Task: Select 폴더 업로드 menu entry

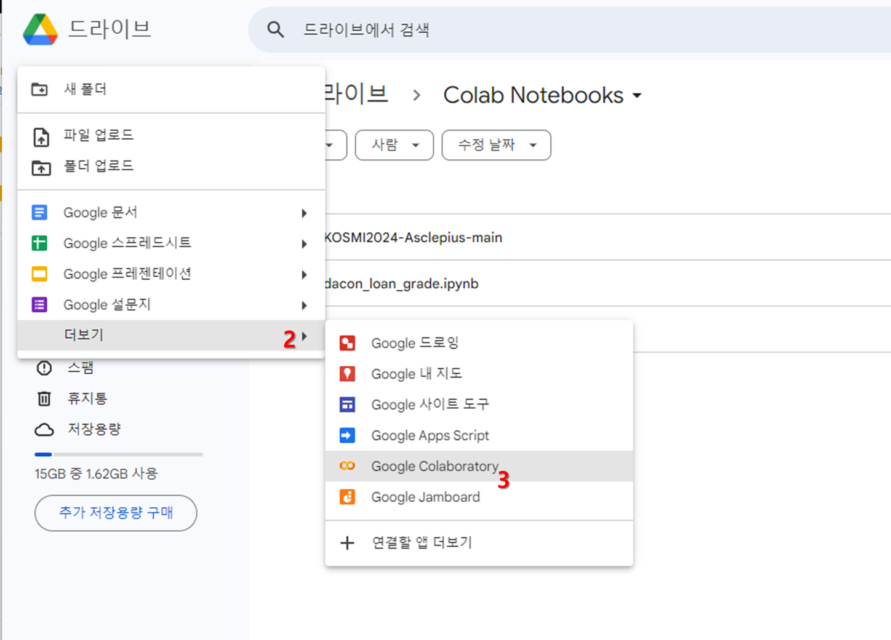Action: click(x=171, y=166)
